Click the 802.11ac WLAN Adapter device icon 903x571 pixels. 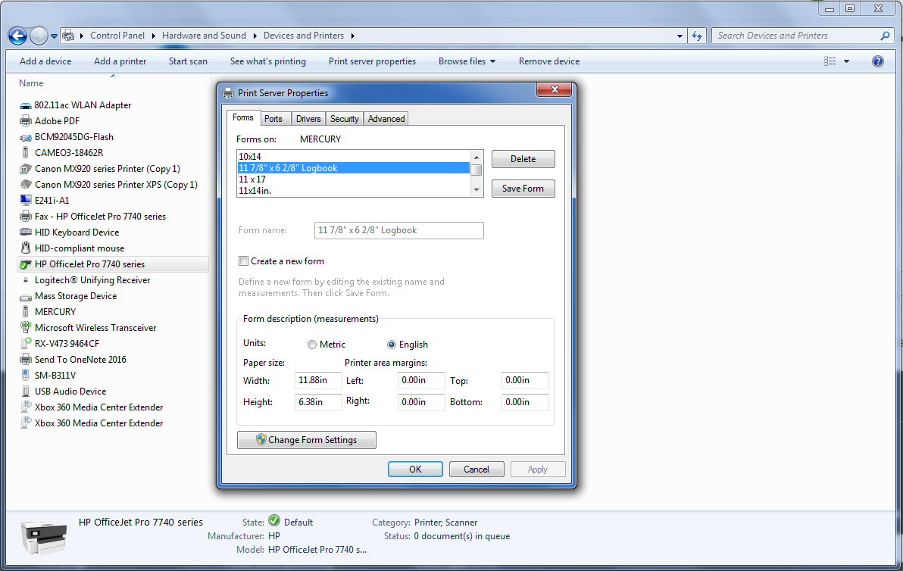tap(25, 105)
